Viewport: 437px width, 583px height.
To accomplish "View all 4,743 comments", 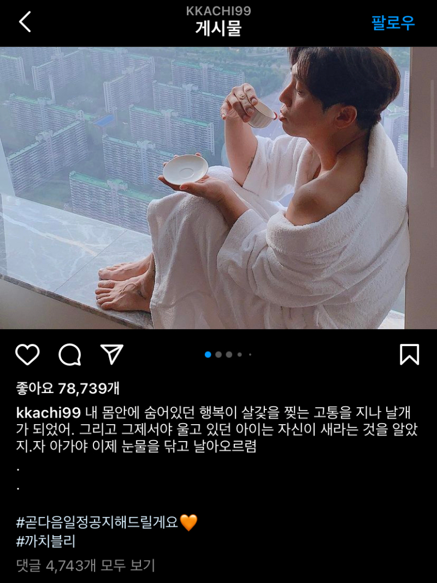I will pos(86,566).
